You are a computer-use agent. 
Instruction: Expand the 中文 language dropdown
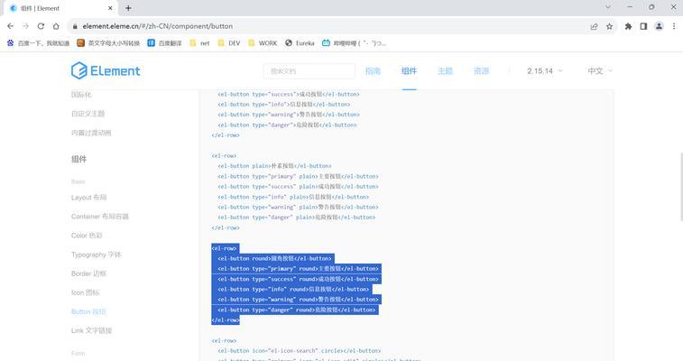tap(600, 71)
